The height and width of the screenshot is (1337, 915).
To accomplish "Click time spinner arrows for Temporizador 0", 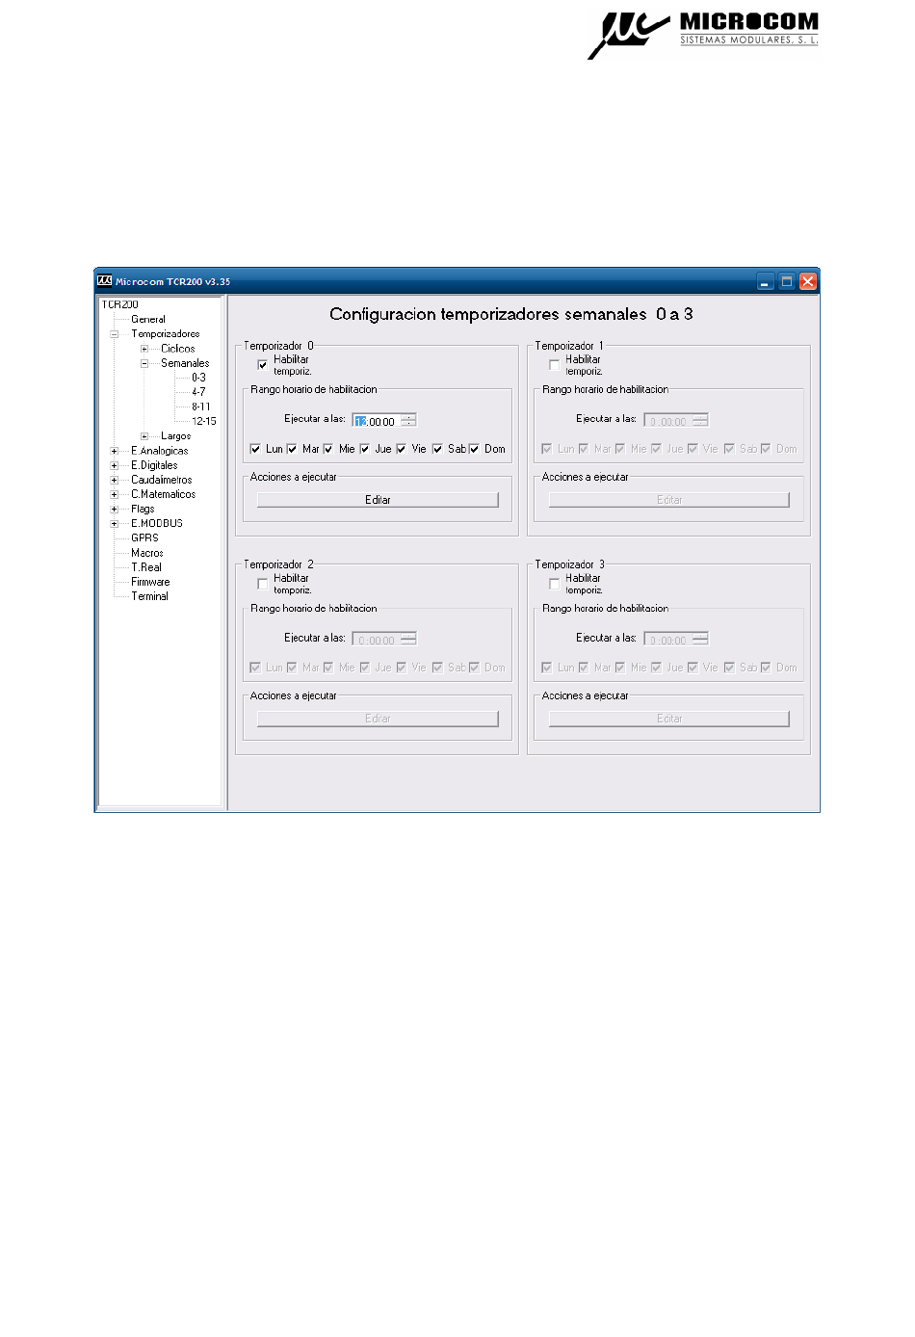I will click(x=408, y=421).
